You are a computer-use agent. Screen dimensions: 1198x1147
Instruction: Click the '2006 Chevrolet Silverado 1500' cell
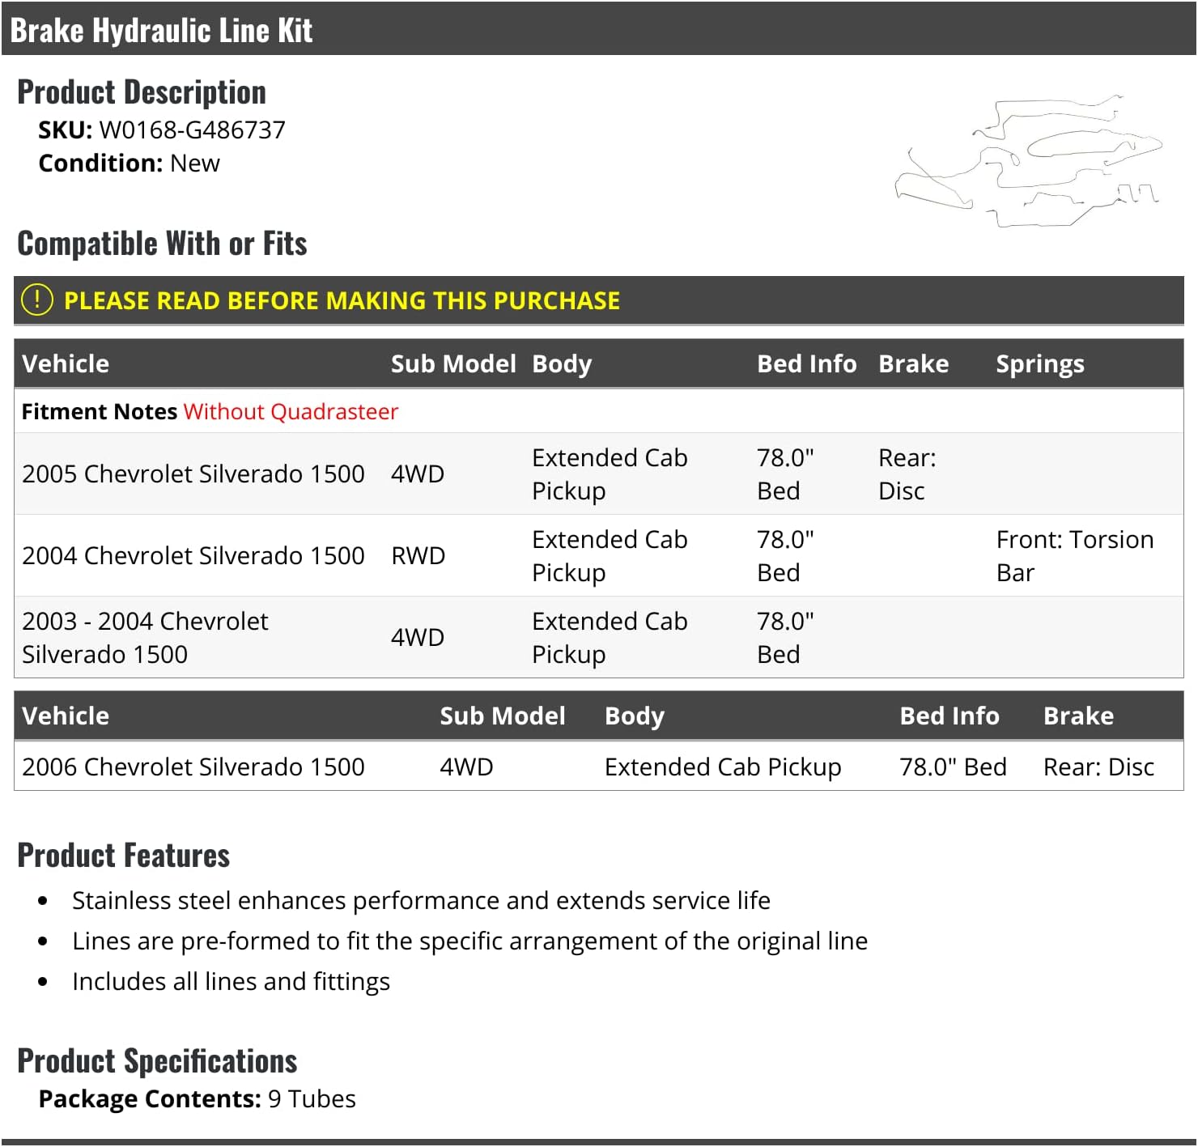point(193,767)
